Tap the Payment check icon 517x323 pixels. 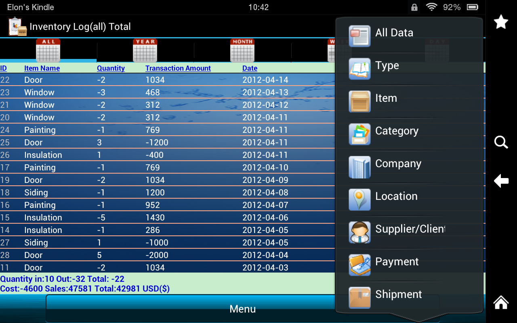point(359,265)
